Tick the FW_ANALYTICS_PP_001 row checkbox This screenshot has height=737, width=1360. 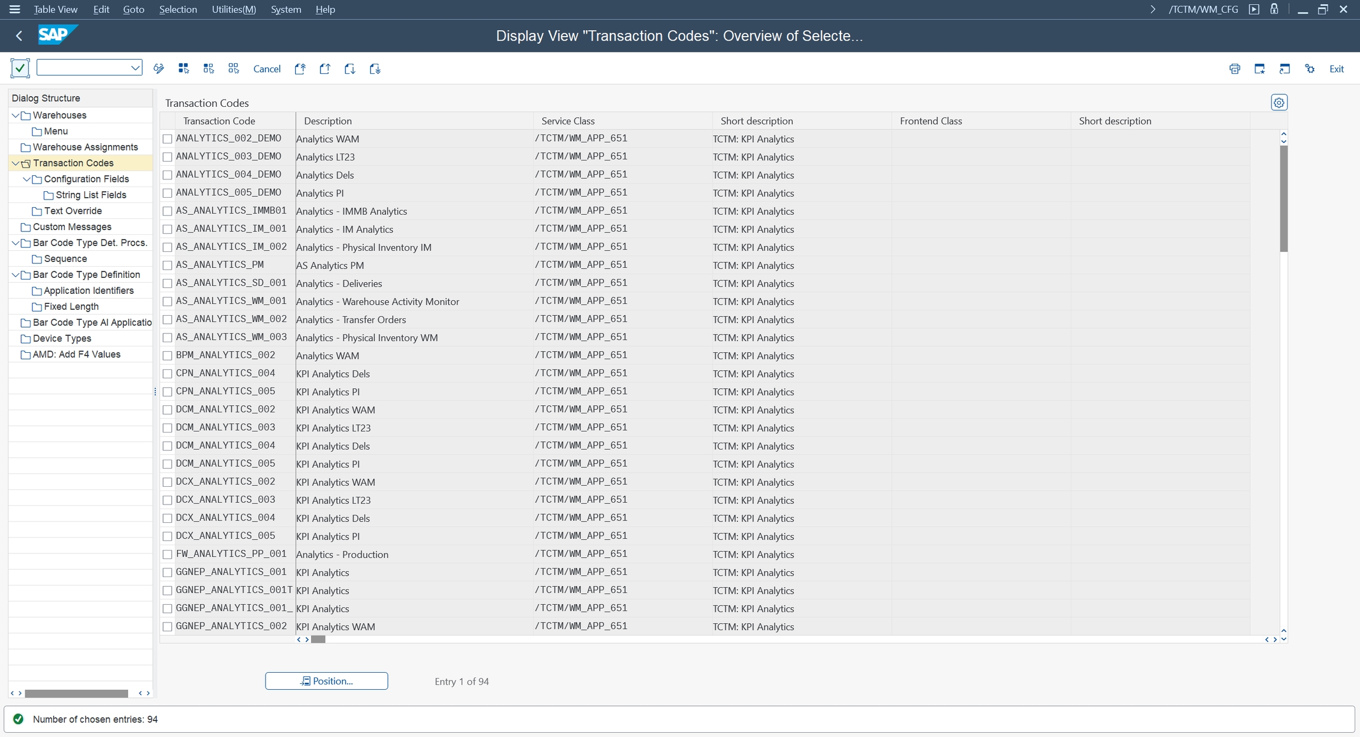[168, 555]
